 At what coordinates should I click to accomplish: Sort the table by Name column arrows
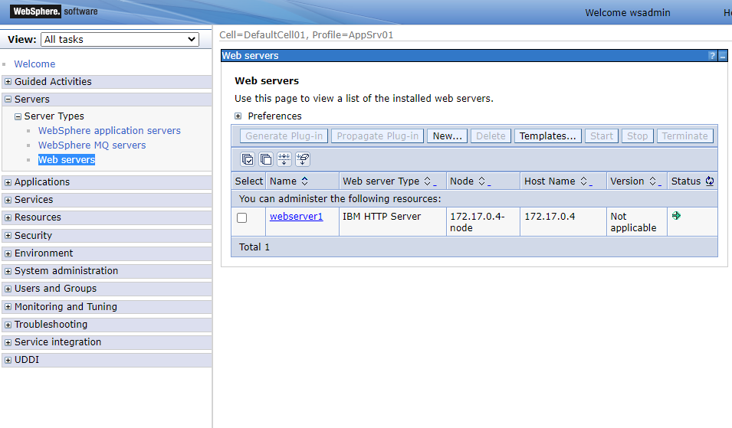click(305, 181)
